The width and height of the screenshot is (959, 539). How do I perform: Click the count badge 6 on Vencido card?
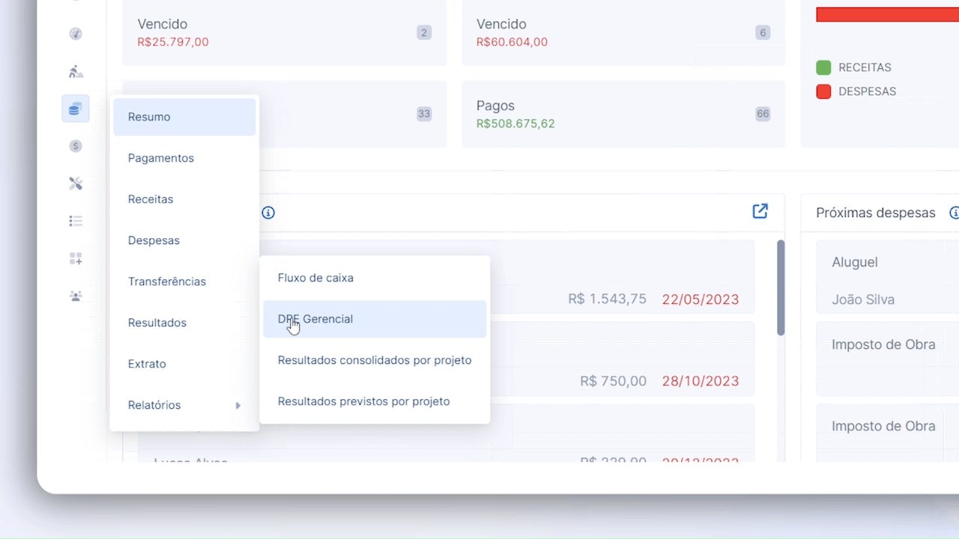point(763,32)
